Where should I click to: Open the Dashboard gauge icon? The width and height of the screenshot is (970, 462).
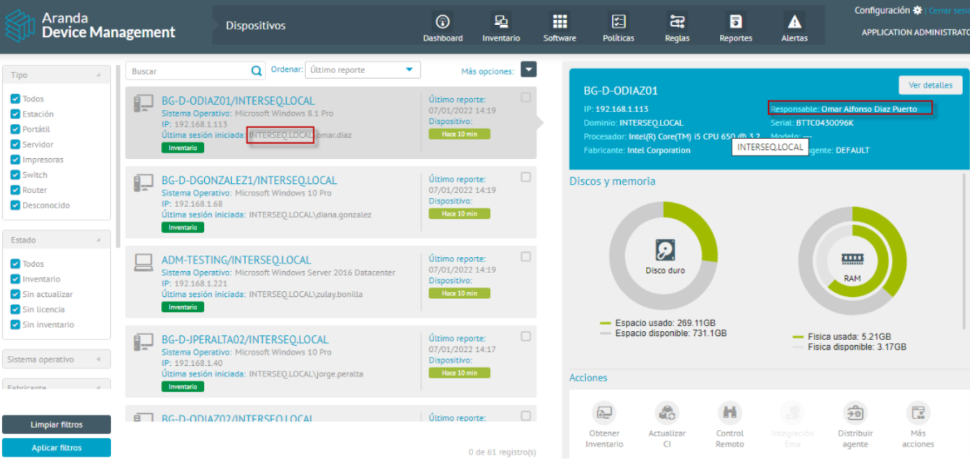tap(442, 21)
